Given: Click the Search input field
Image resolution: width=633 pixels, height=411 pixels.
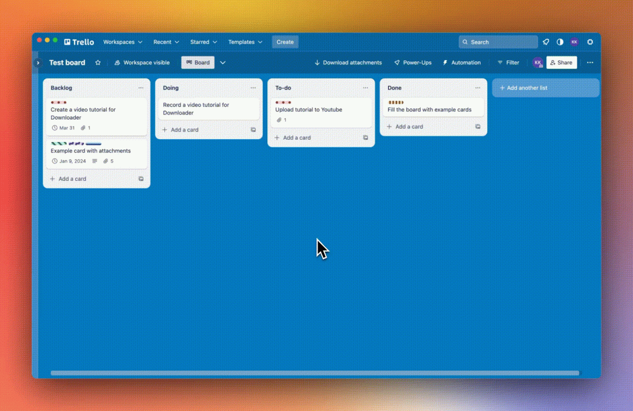Looking at the screenshot, I should pyautogui.click(x=498, y=42).
